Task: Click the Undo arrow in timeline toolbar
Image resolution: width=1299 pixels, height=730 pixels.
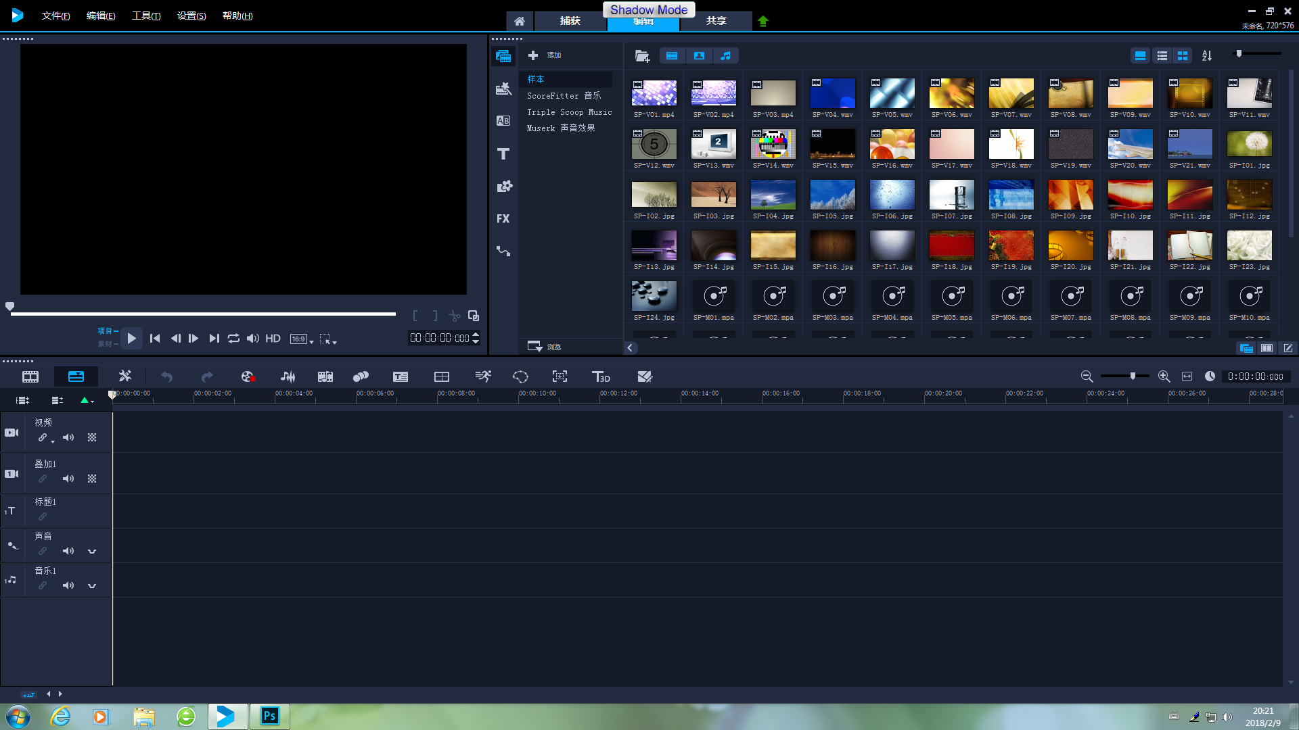Action: 166,376
